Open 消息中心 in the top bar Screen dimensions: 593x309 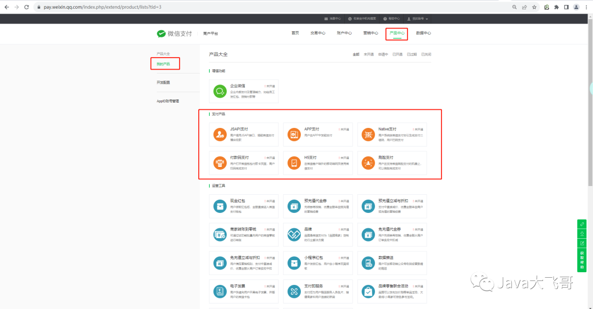click(332, 19)
